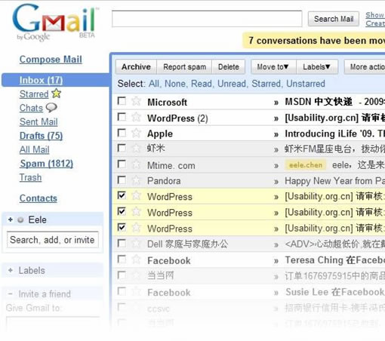Click the Compose Mail link

coord(51,60)
